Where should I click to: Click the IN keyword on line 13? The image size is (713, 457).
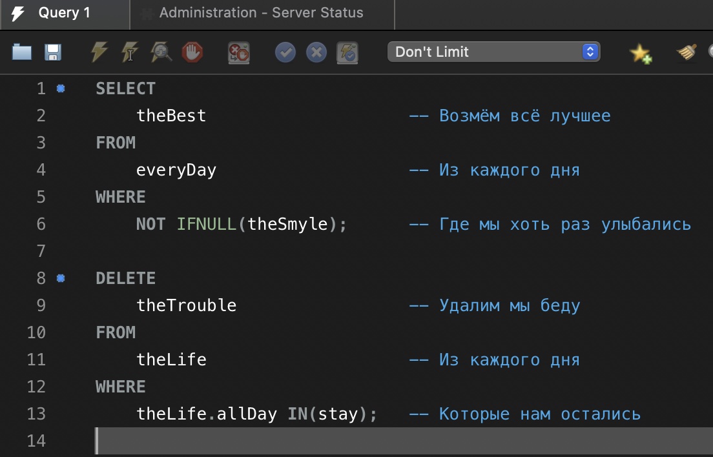[x=297, y=414]
